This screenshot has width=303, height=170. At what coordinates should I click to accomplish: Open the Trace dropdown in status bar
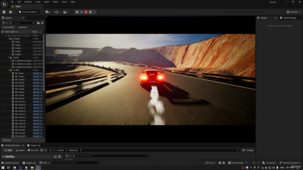[x=211, y=163]
